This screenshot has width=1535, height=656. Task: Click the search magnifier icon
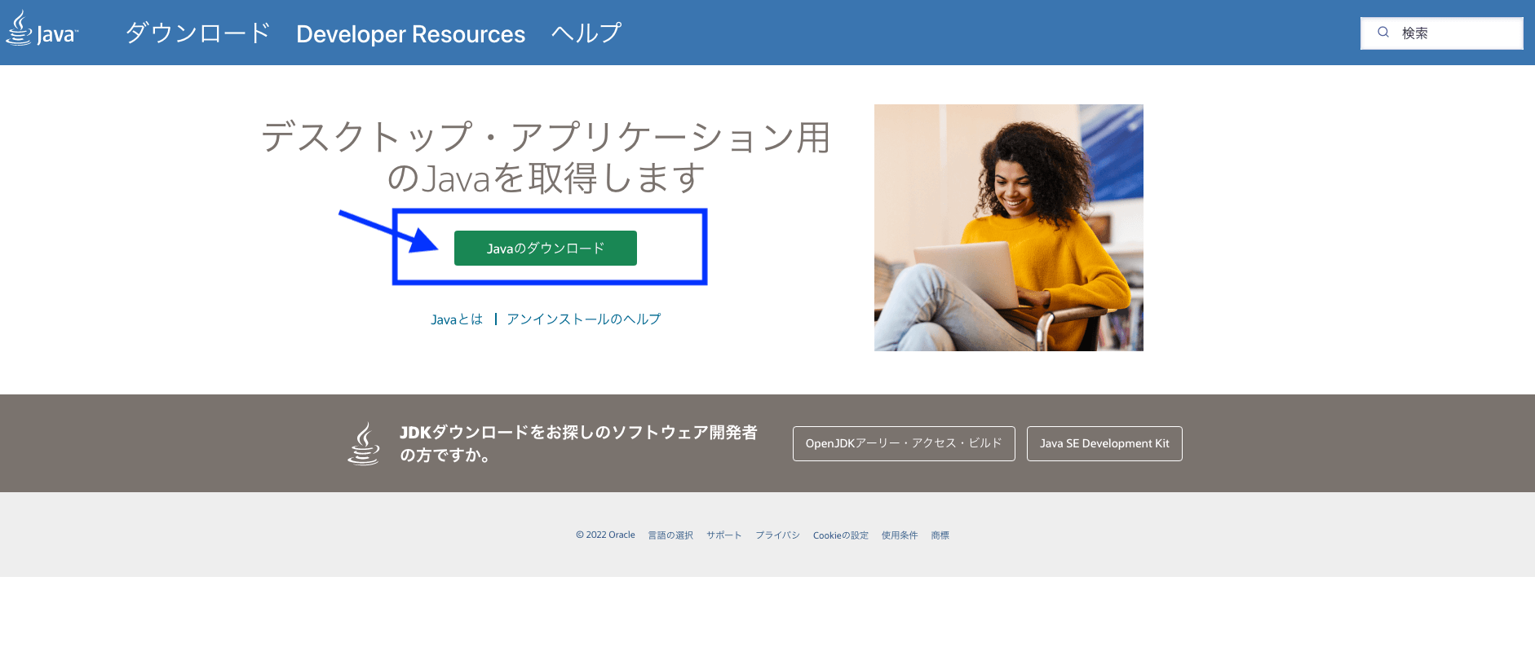pos(1383,33)
